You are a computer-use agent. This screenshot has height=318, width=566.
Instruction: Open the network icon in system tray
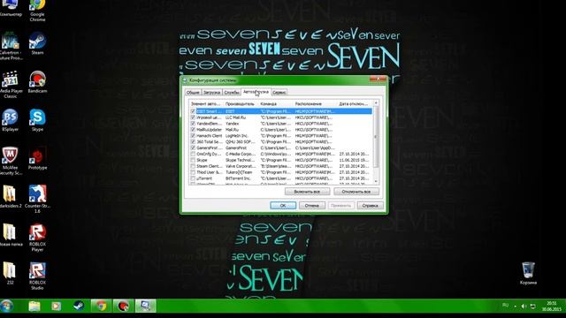click(x=532, y=307)
